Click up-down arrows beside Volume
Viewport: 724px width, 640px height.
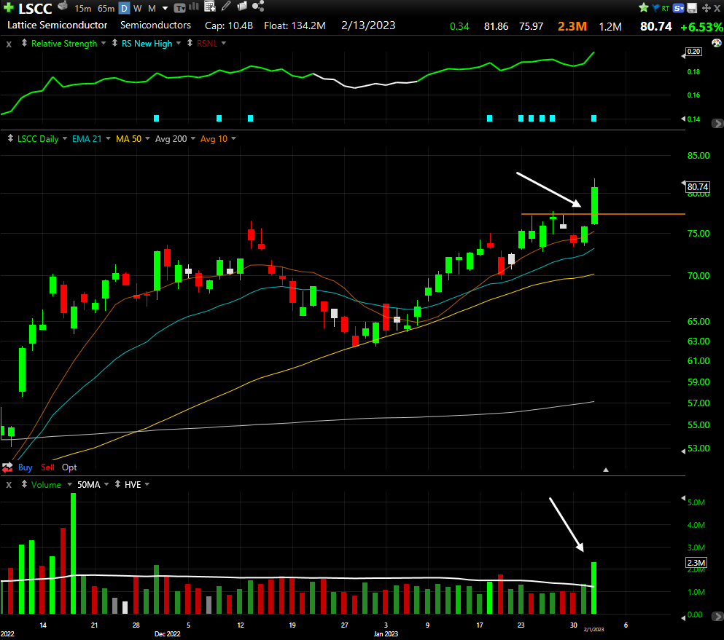pyautogui.click(x=24, y=484)
